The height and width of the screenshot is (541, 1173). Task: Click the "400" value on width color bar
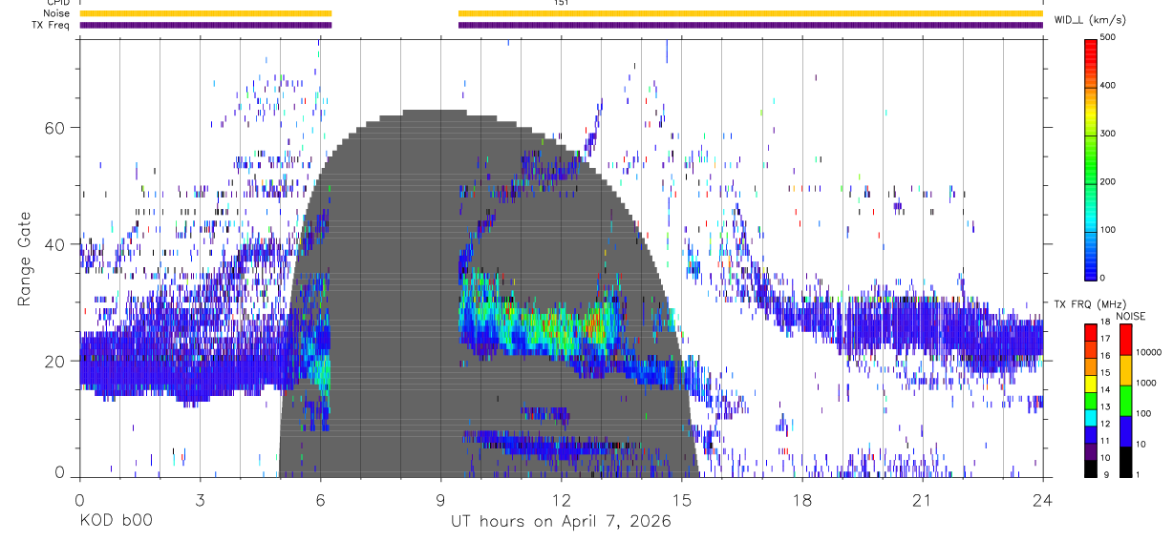1108,86
